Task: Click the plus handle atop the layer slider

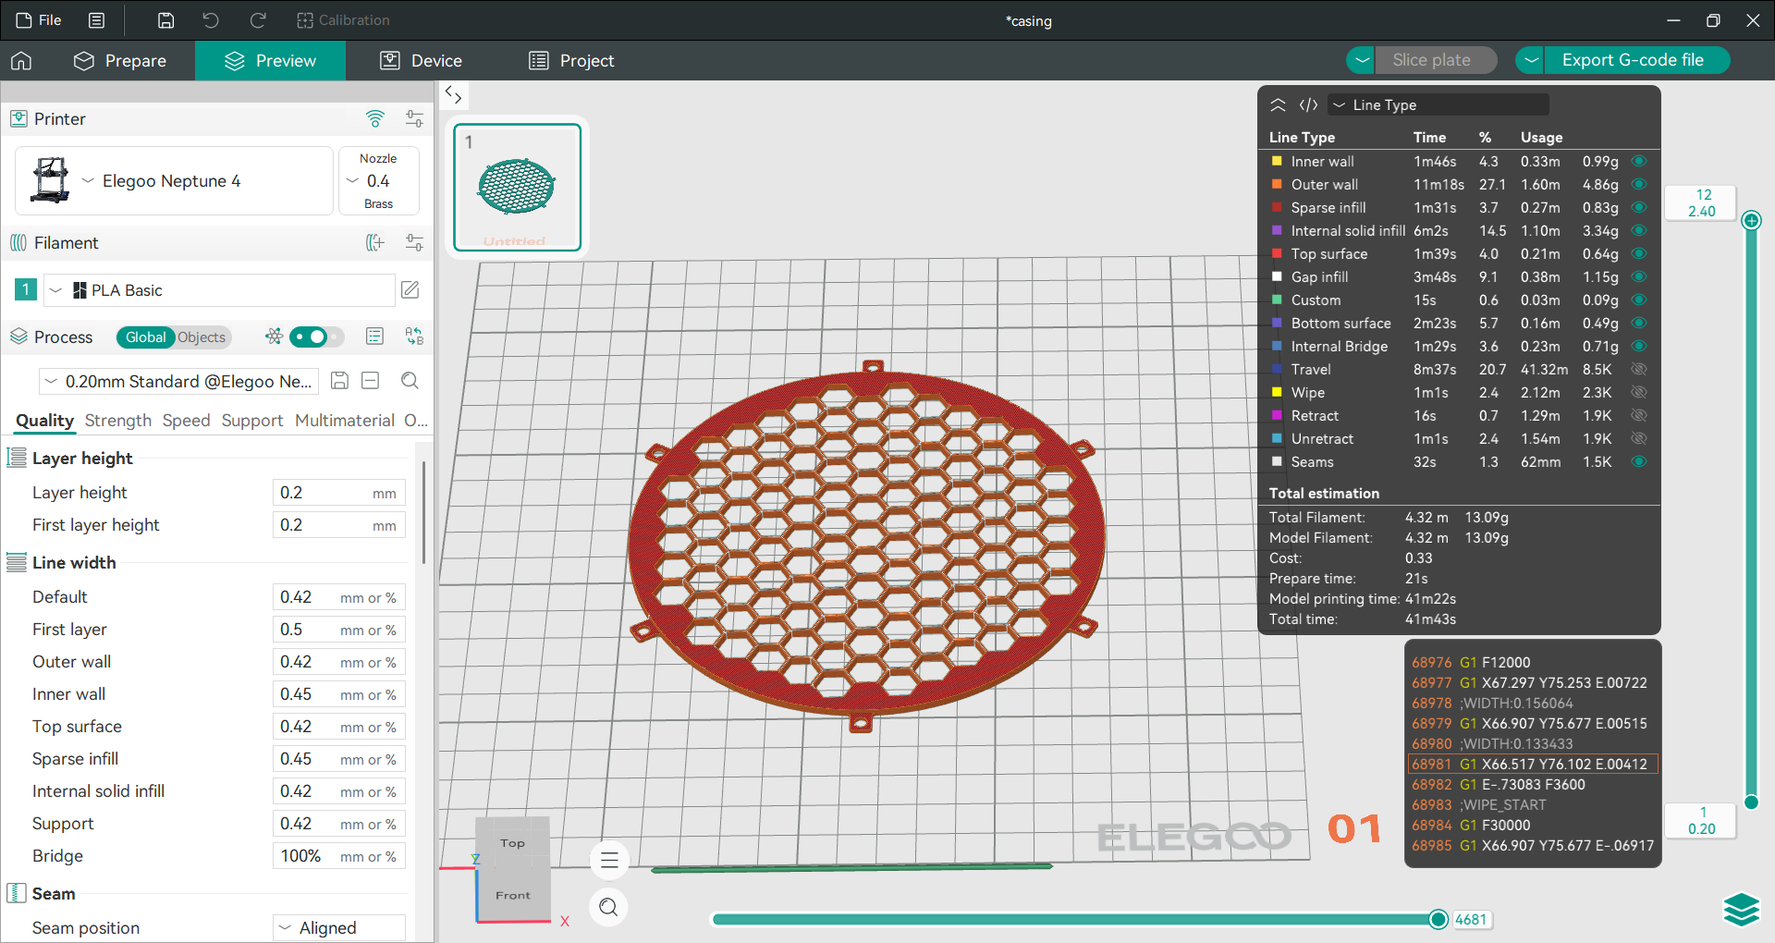Action: 1751,220
